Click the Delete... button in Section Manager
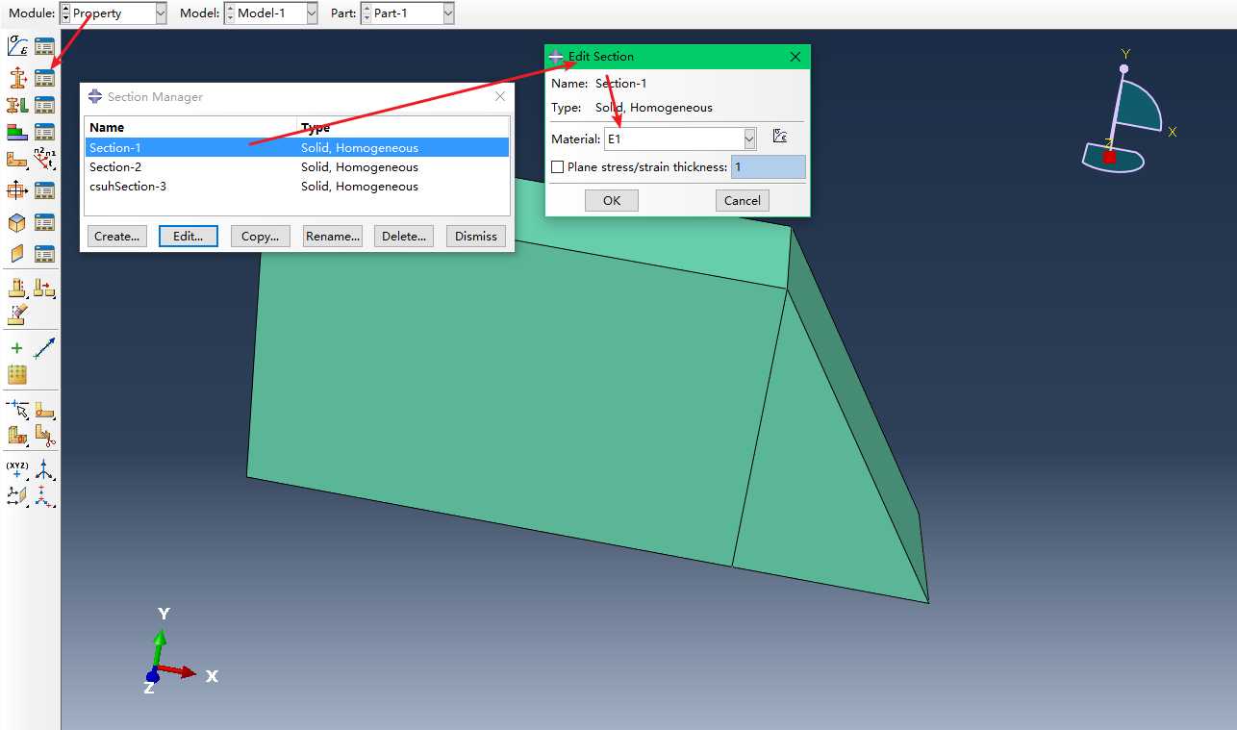1237x730 pixels. tap(404, 236)
